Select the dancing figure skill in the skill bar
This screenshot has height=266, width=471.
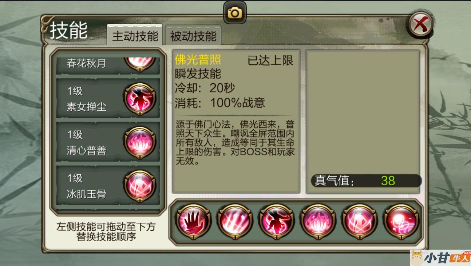tap(276, 222)
